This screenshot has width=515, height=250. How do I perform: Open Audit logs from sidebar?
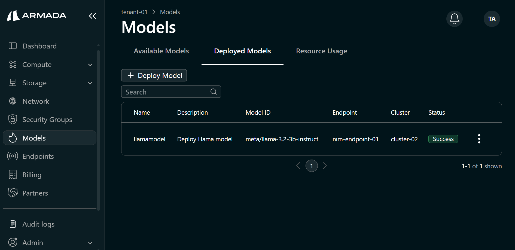[x=50, y=224]
